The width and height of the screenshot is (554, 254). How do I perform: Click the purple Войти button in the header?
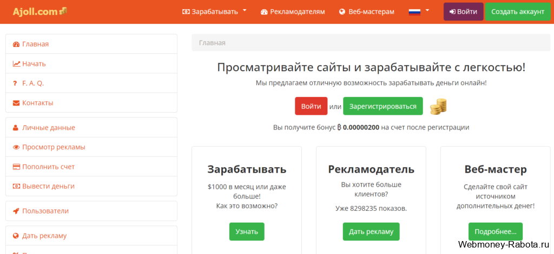click(463, 12)
